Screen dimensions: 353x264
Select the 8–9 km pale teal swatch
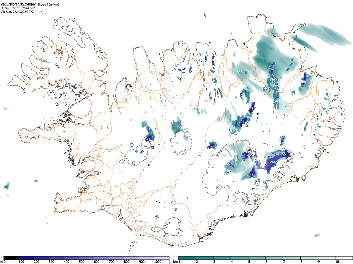pos(309,258)
